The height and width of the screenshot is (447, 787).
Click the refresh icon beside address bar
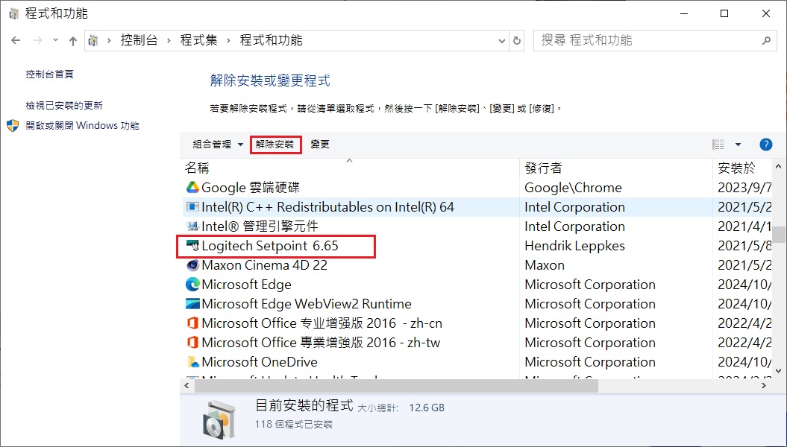pos(517,40)
